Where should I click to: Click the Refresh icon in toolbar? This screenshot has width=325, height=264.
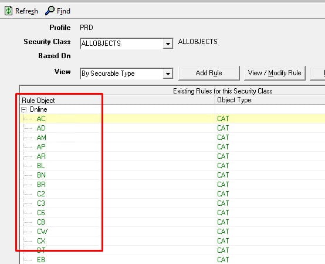click(8, 11)
